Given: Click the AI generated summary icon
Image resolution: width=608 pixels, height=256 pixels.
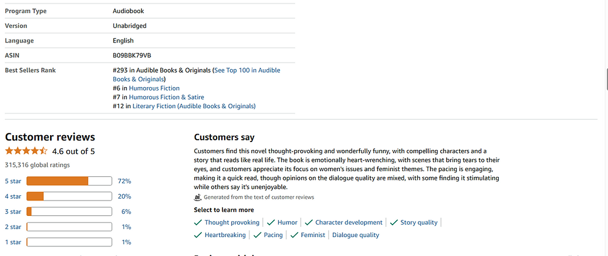Looking at the screenshot, I should click(198, 197).
